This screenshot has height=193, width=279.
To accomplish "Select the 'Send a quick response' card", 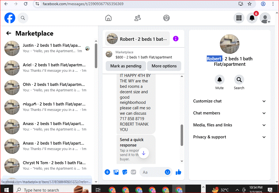I will tap(136, 150).
